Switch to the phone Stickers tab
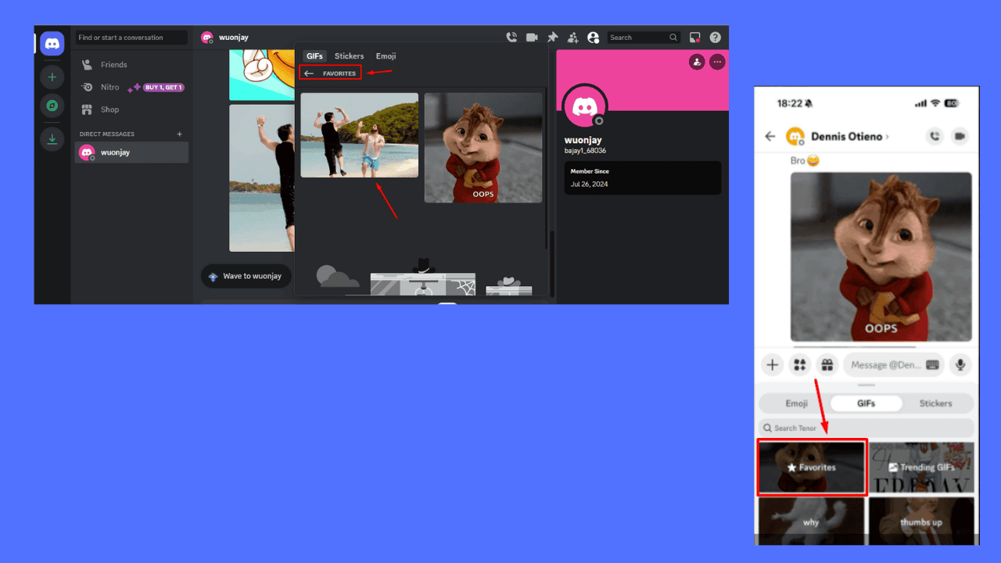Image resolution: width=1001 pixels, height=563 pixels. tap(936, 403)
